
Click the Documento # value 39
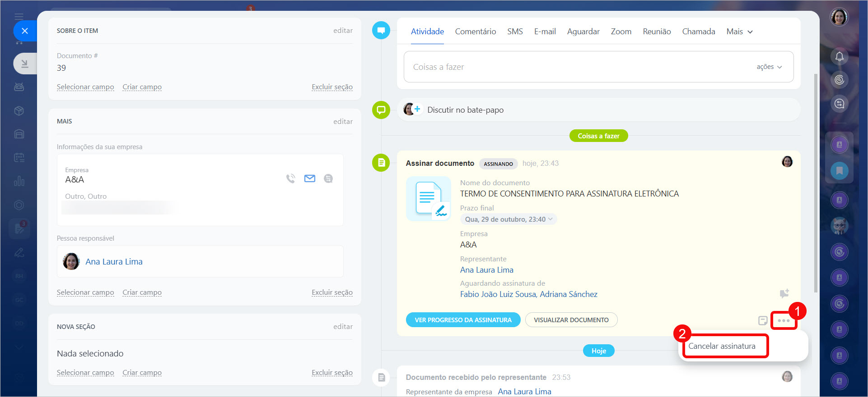point(61,68)
